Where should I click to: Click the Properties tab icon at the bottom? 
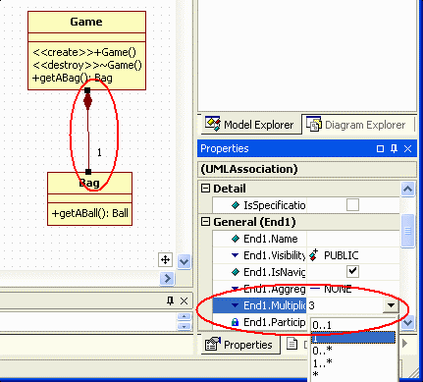(213, 344)
